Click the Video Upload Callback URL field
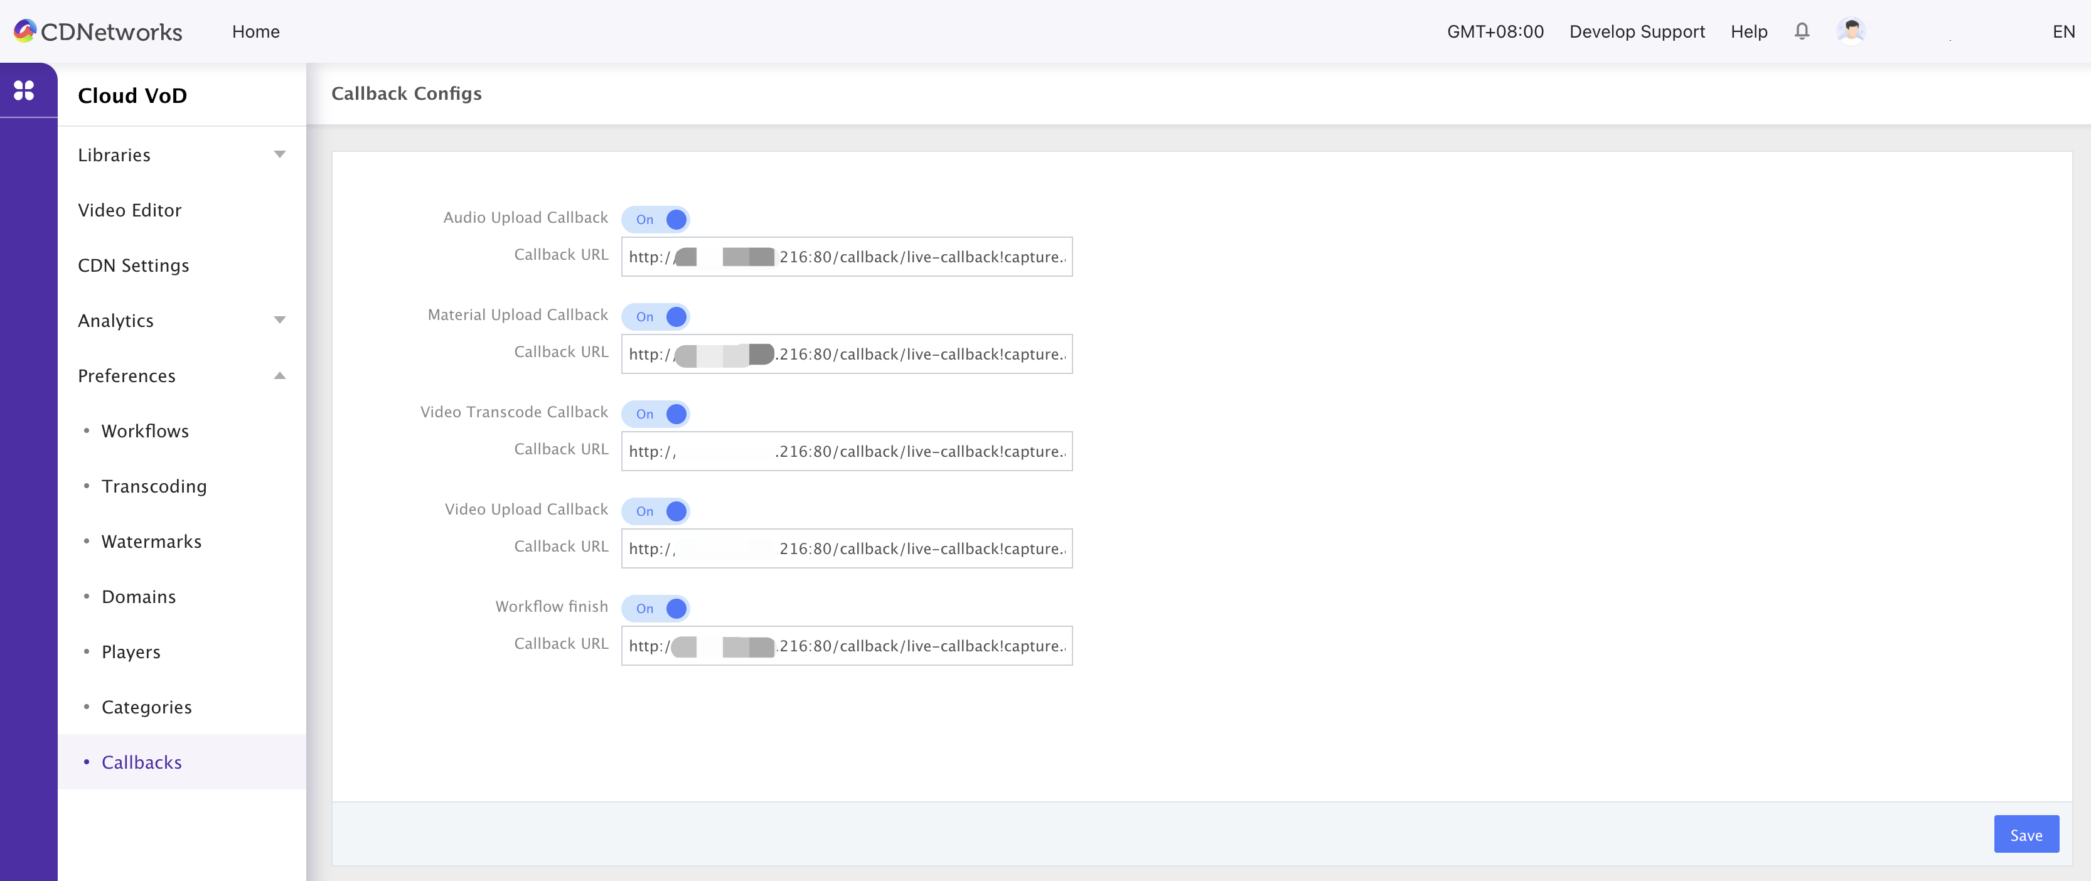The height and width of the screenshot is (881, 2091). [x=846, y=549]
